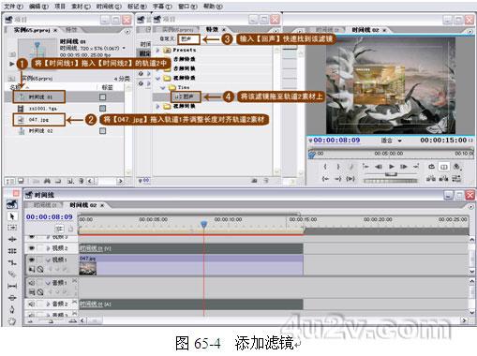Viewport: 477px width, 356px height.
Task: Select the Ripple Edit tool
Action: pyautogui.click(x=12, y=239)
